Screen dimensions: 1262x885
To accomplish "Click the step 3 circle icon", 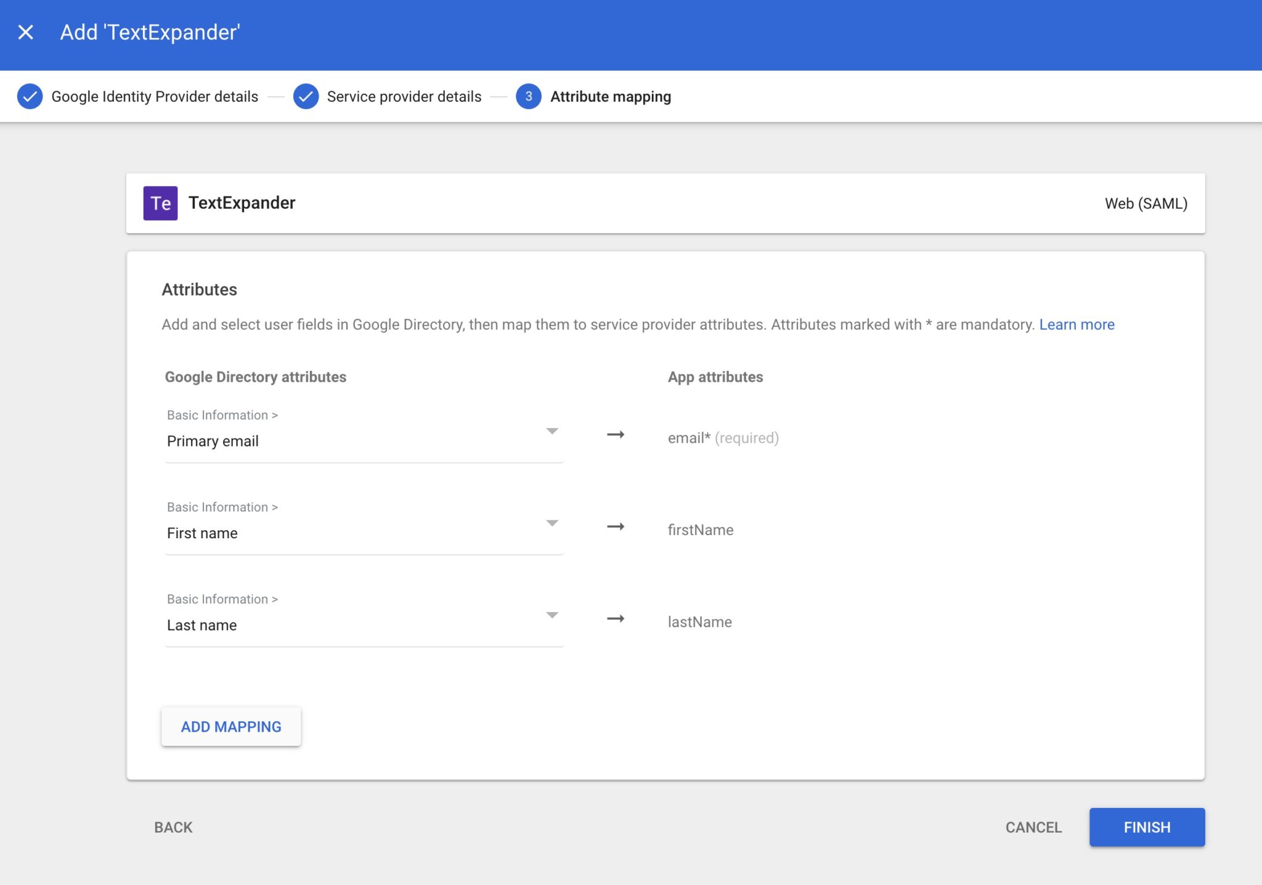I will 528,97.
